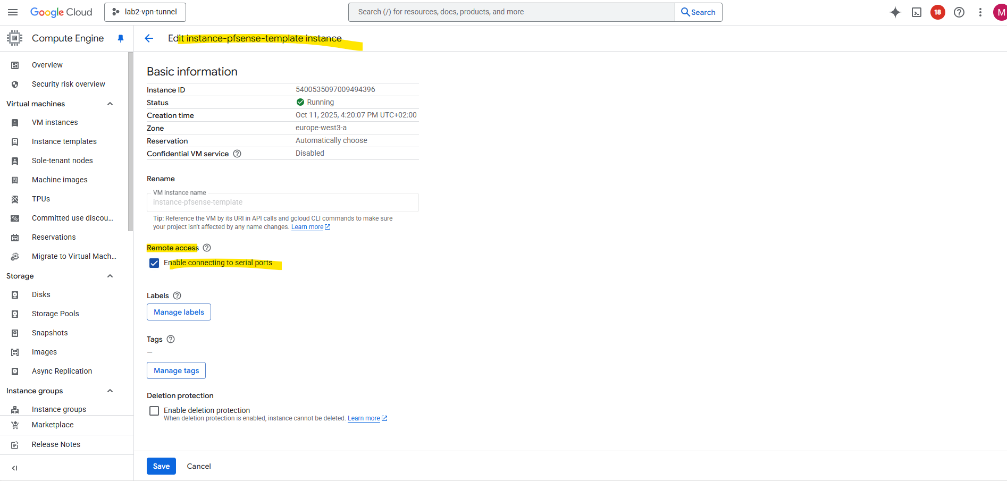The image size is (1007, 481).
Task: Open Instance templates in sidebar
Action: coord(64,141)
